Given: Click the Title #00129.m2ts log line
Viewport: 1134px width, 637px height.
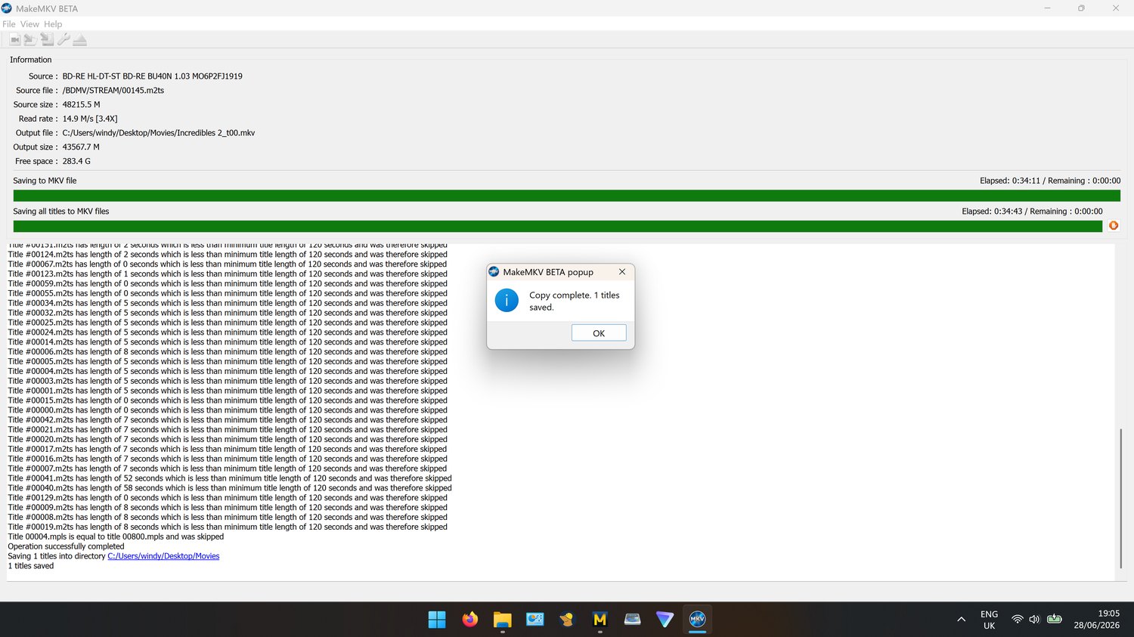Looking at the screenshot, I should (x=228, y=498).
